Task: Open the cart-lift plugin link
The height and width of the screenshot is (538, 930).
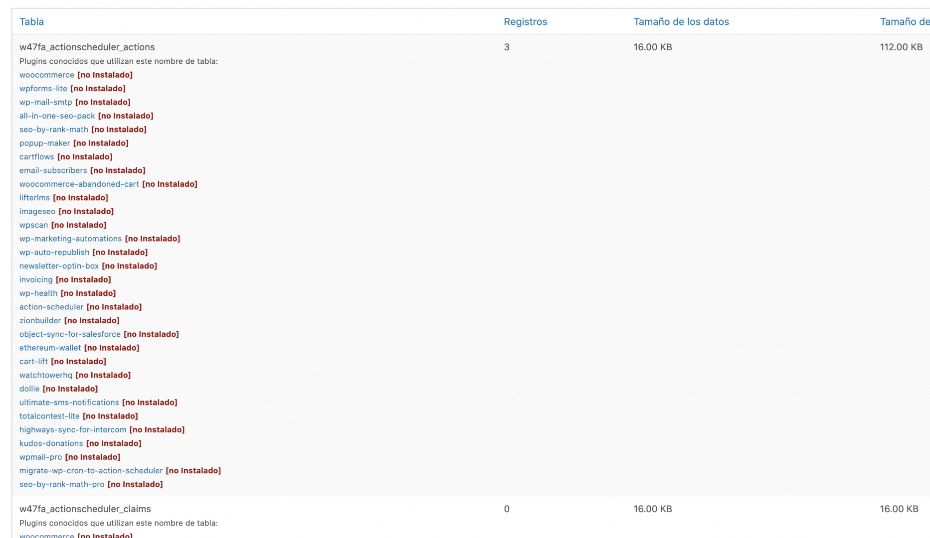Action: pyautogui.click(x=34, y=361)
